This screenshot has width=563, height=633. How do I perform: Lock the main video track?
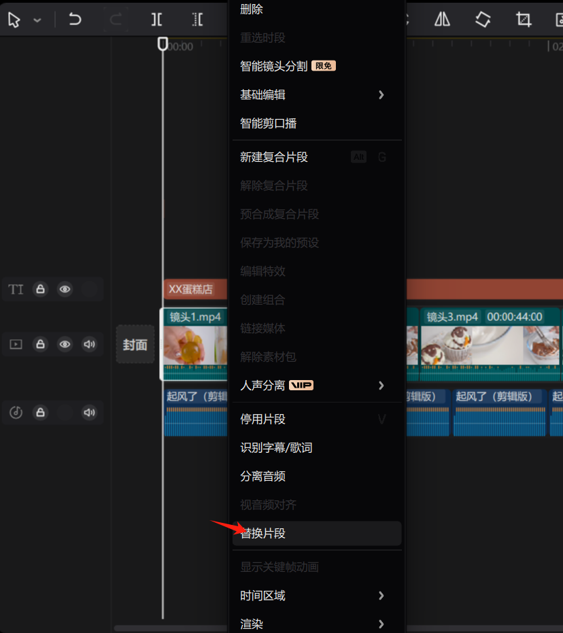40,344
